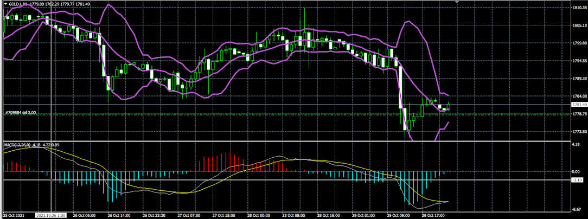588x219 pixels.
Task: Click the 1794.55 price scale value
Action: click(x=579, y=61)
